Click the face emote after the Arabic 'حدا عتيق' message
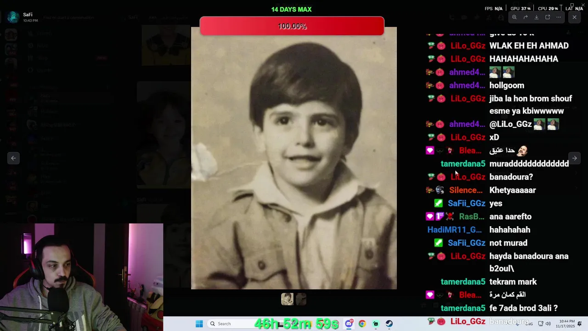The width and height of the screenshot is (588, 331). (522, 150)
